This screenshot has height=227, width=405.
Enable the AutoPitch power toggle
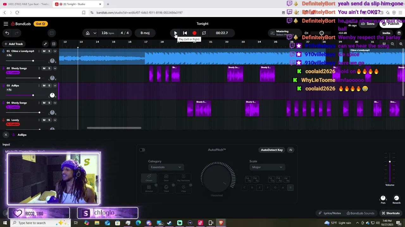(x=142, y=150)
